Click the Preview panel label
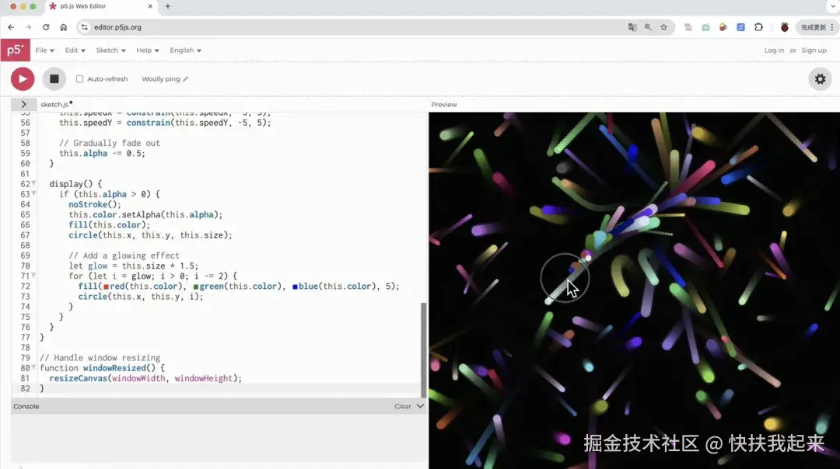Screen dimensions: 840x469 pyautogui.click(x=444, y=104)
